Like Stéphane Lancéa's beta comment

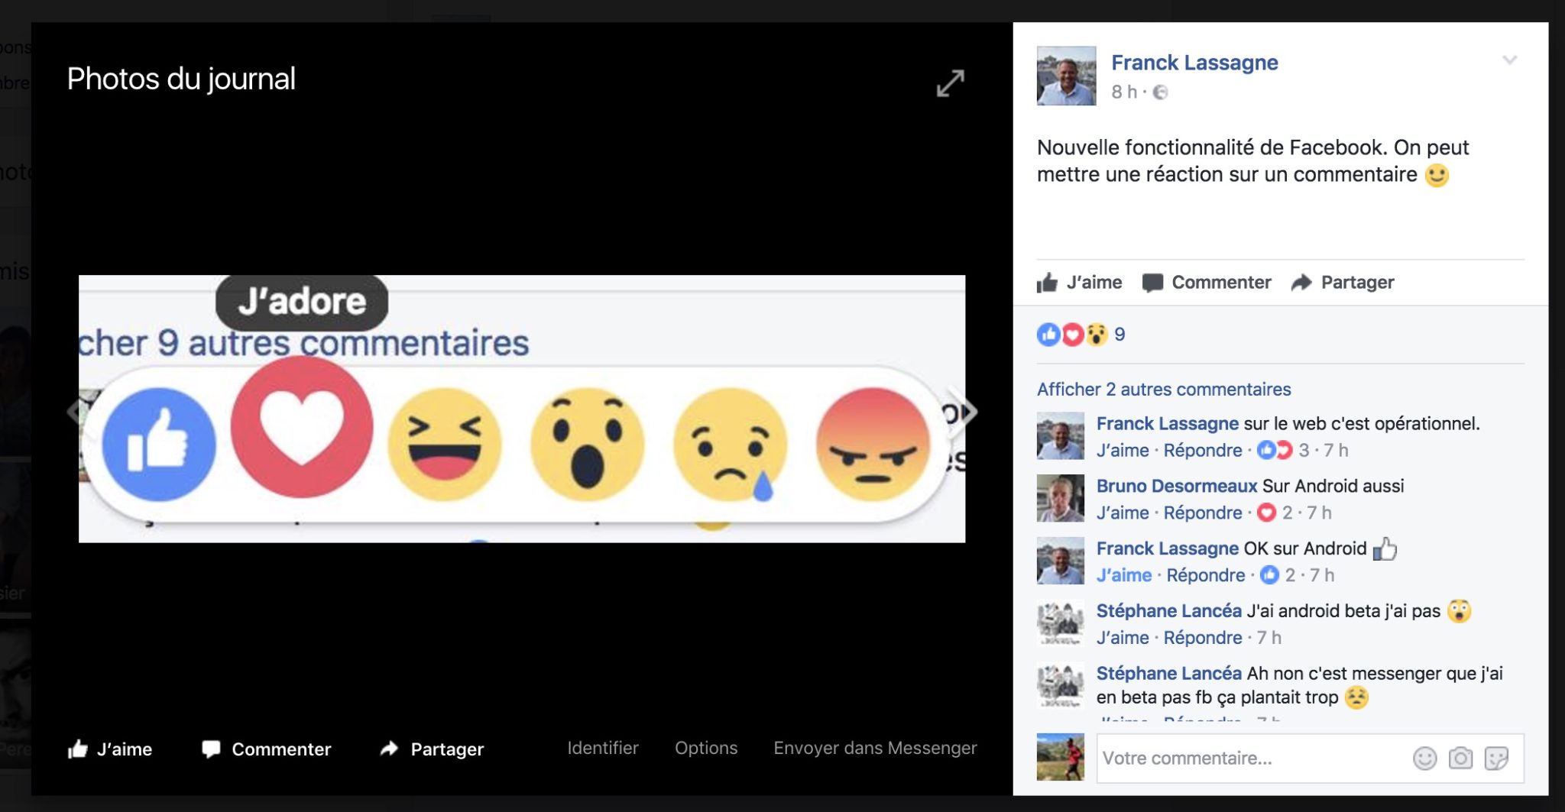point(1123,638)
